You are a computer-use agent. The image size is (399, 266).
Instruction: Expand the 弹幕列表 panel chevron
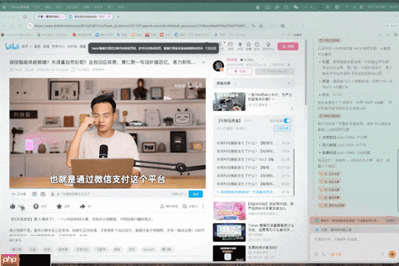pyautogui.click(x=289, y=83)
